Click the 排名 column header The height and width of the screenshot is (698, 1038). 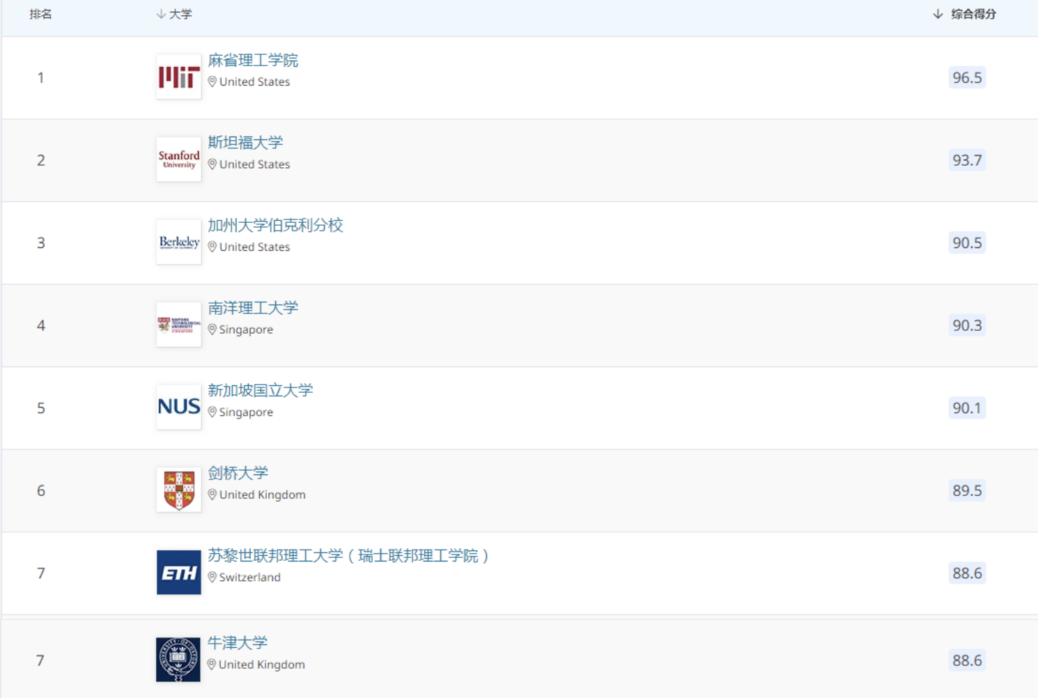(x=40, y=14)
